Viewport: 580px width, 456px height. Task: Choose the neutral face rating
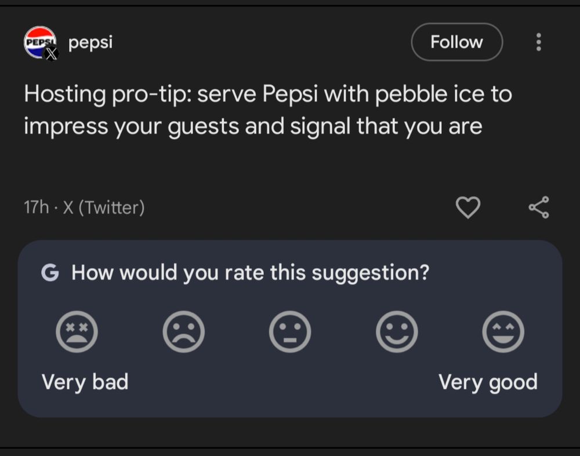(x=290, y=332)
